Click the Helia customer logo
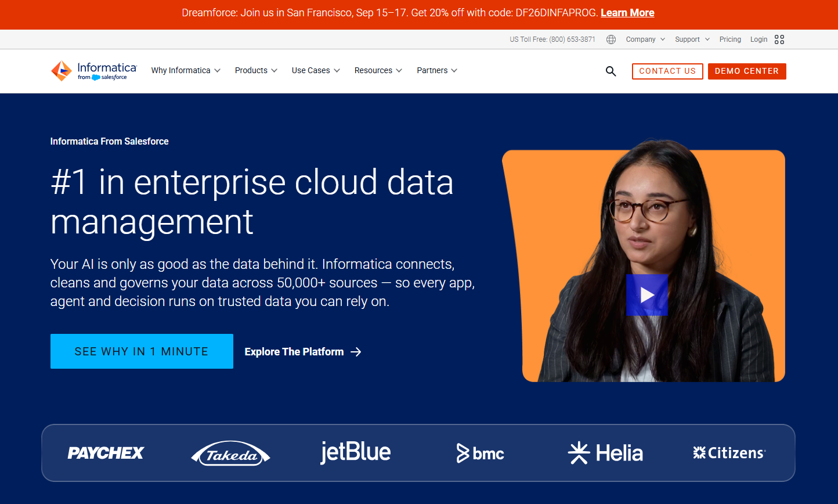The image size is (838, 504). (x=605, y=453)
